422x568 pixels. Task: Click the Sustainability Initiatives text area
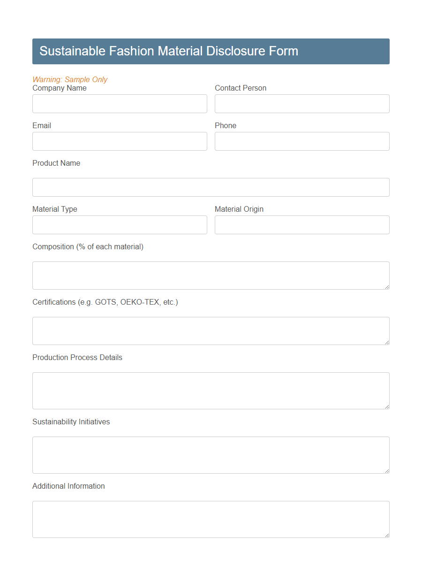pos(211,454)
